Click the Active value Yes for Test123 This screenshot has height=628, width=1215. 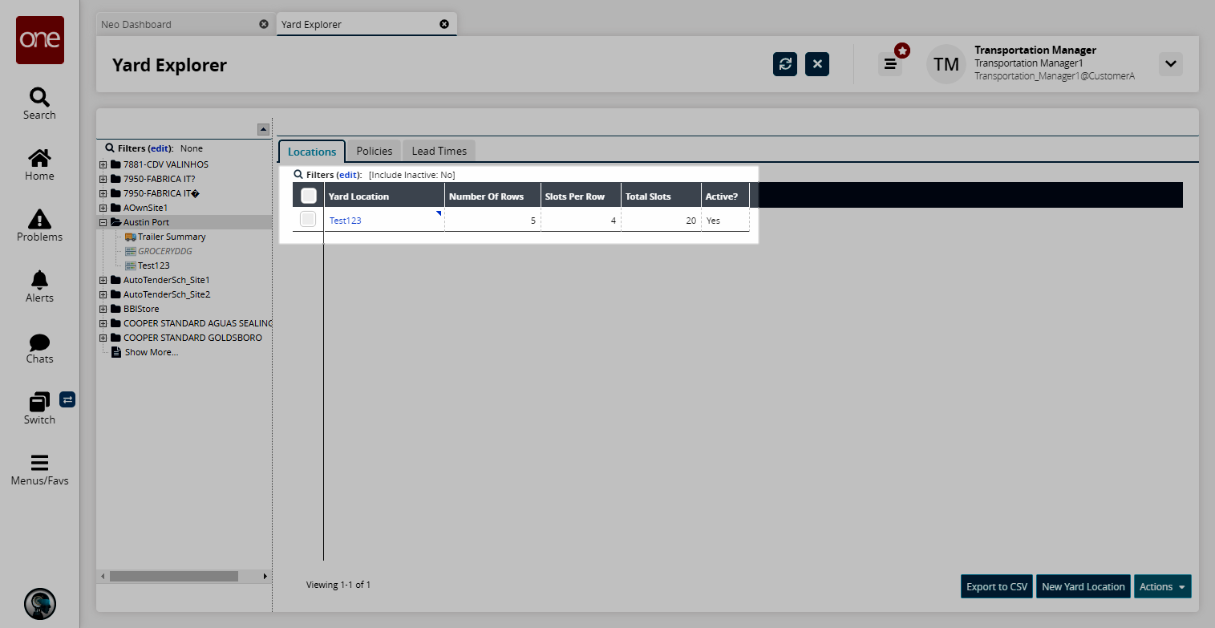(713, 220)
